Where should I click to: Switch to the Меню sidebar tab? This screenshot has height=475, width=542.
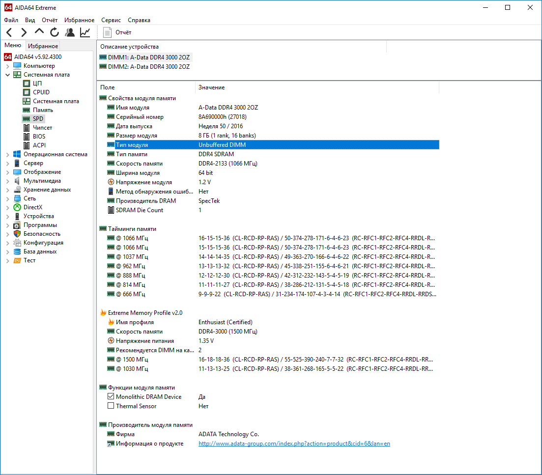[13, 45]
